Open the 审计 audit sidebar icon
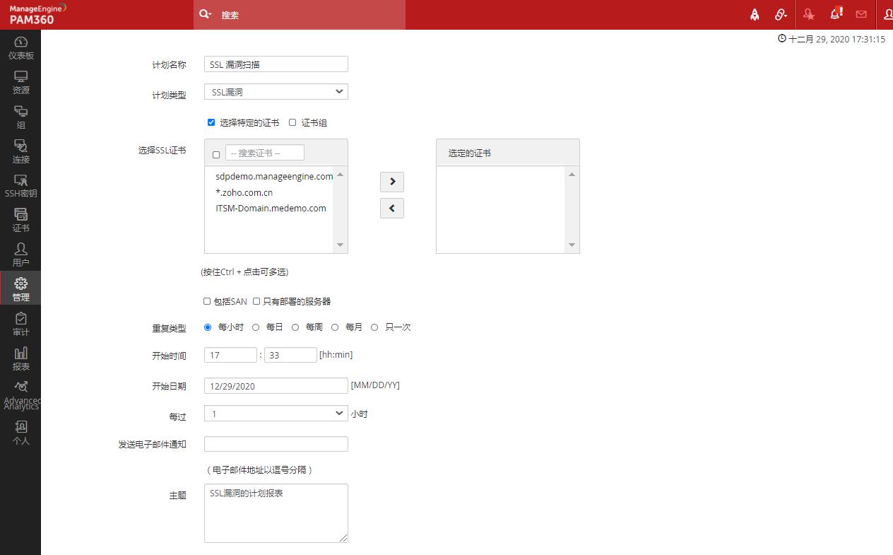This screenshot has width=893, height=555. pyautogui.click(x=20, y=325)
